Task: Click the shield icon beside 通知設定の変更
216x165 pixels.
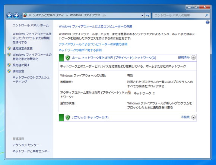Action: 9,48
